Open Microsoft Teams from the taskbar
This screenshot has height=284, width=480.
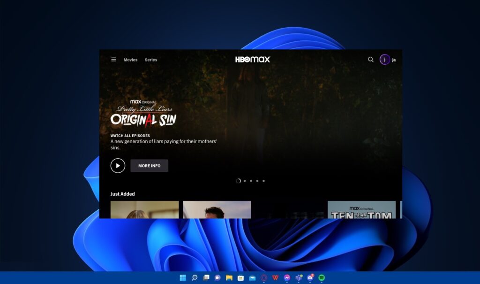click(x=299, y=278)
